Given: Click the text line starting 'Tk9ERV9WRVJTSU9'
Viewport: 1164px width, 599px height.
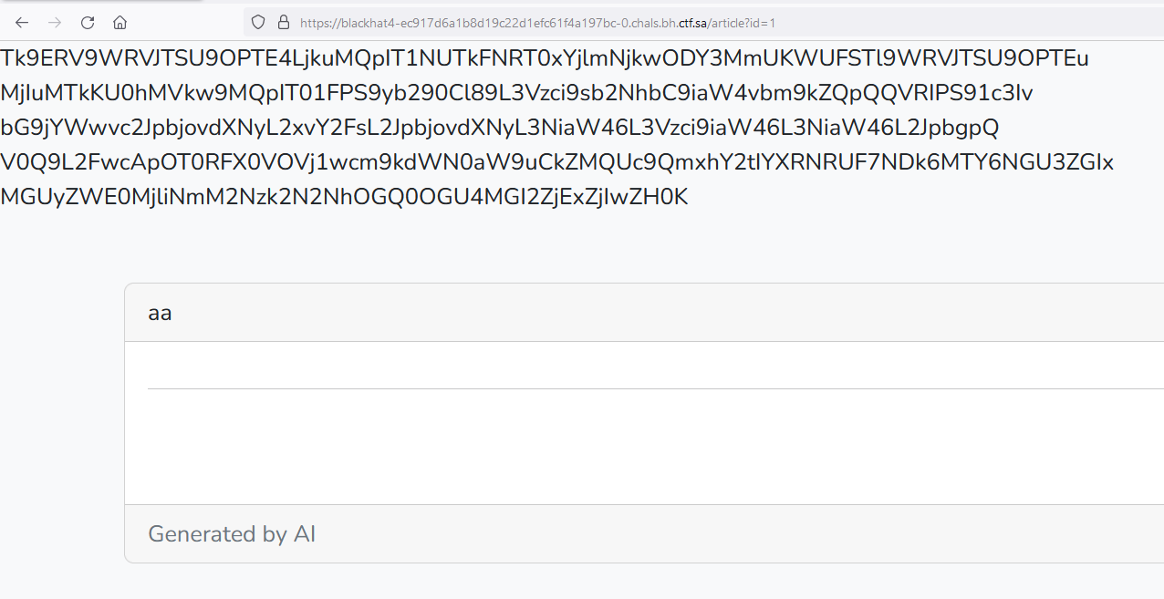Looking at the screenshot, I should (545, 58).
